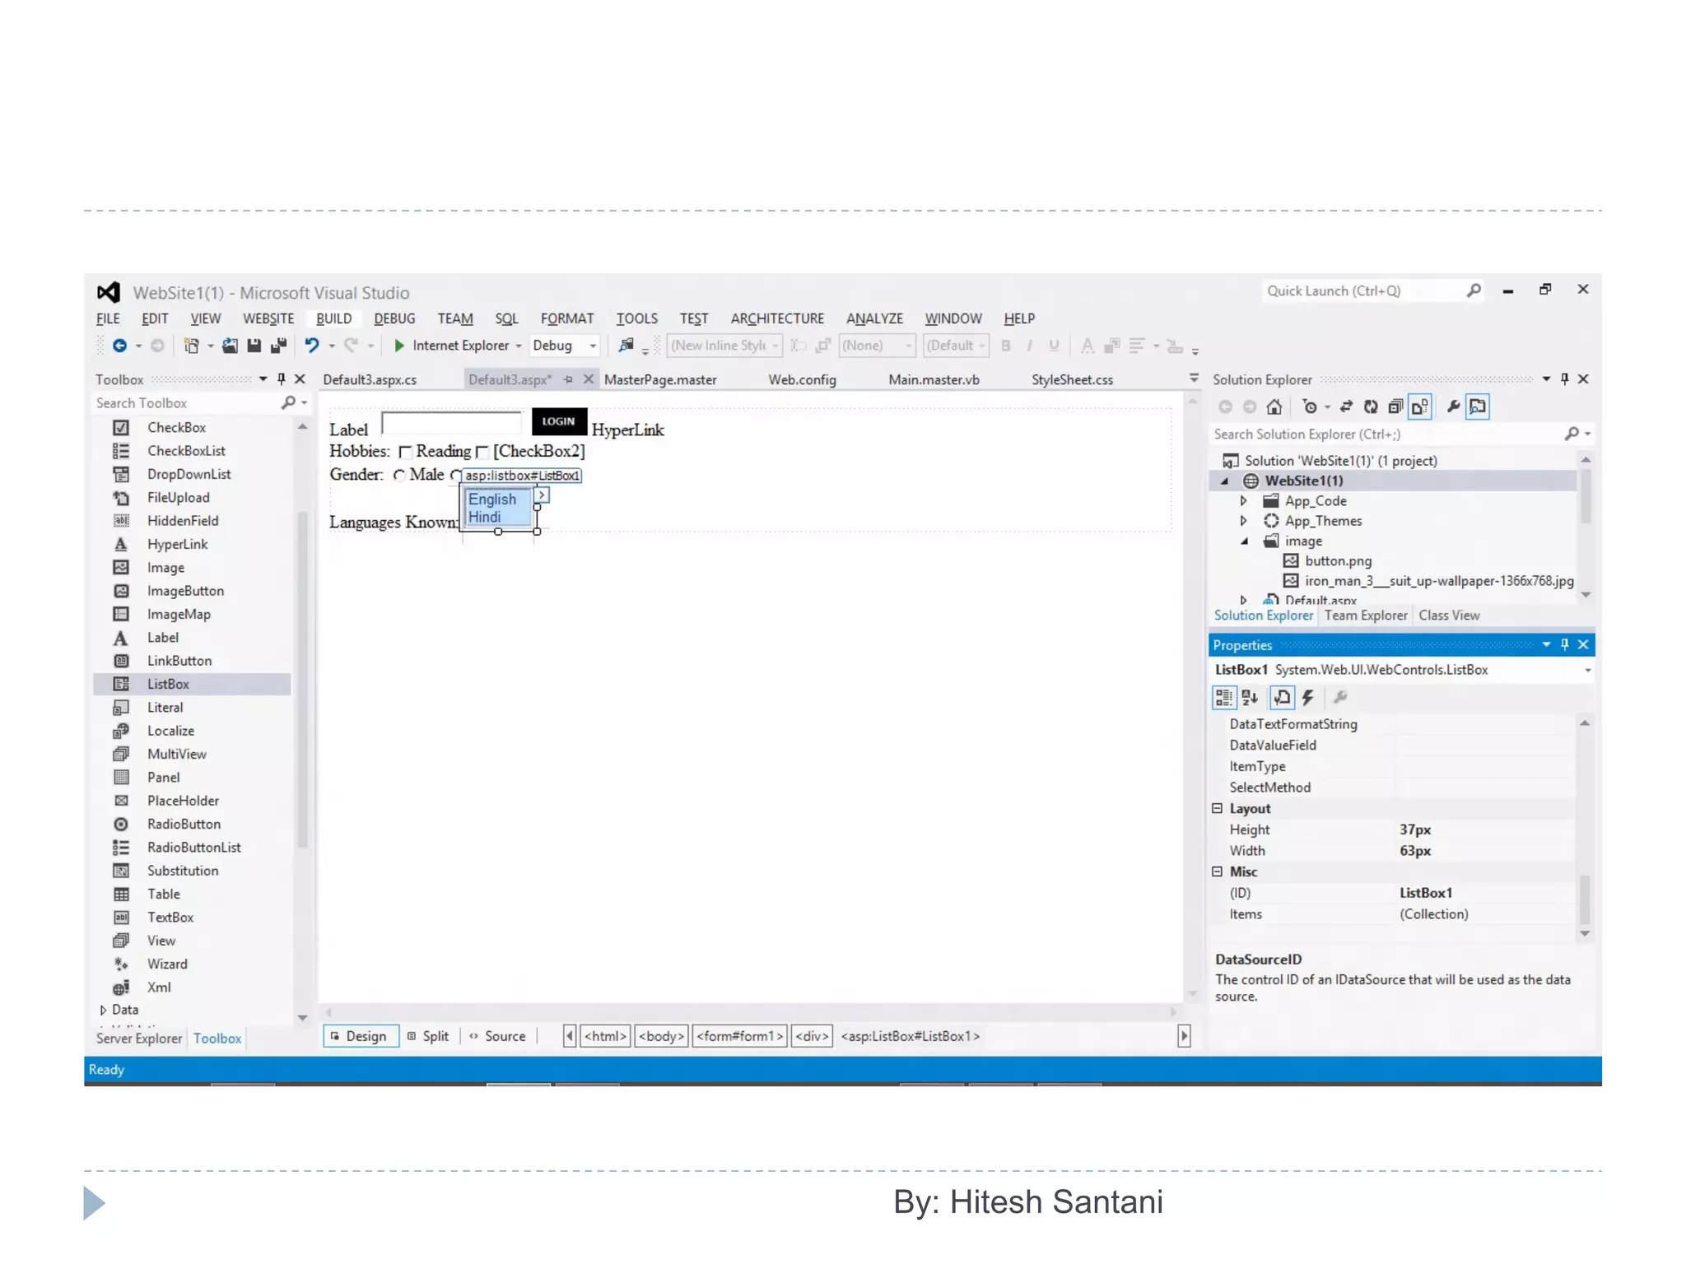This screenshot has width=1686, height=1264.
Task: Click Home icon in Solution Explorer
Action: pyautogui.click(x=1274, y=407)
